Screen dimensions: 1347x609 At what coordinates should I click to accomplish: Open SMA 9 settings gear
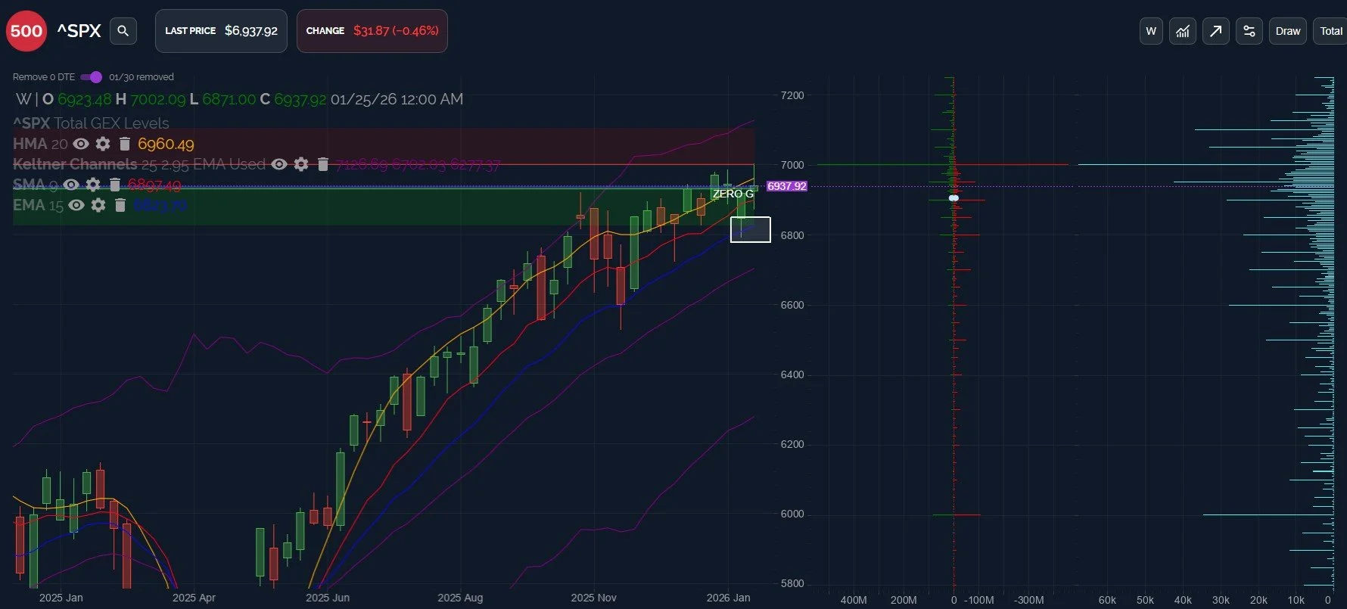point(93,185)
